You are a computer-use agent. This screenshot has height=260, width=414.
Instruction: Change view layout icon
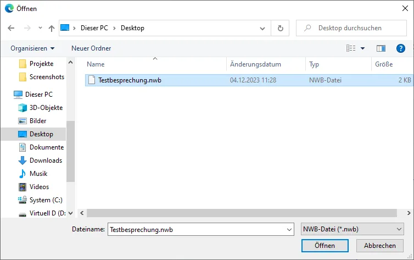tap(351, 48)
